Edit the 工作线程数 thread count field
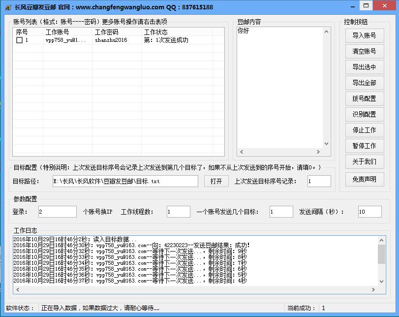The height and width of the screenshot is (317, 399). click(178, 211)
